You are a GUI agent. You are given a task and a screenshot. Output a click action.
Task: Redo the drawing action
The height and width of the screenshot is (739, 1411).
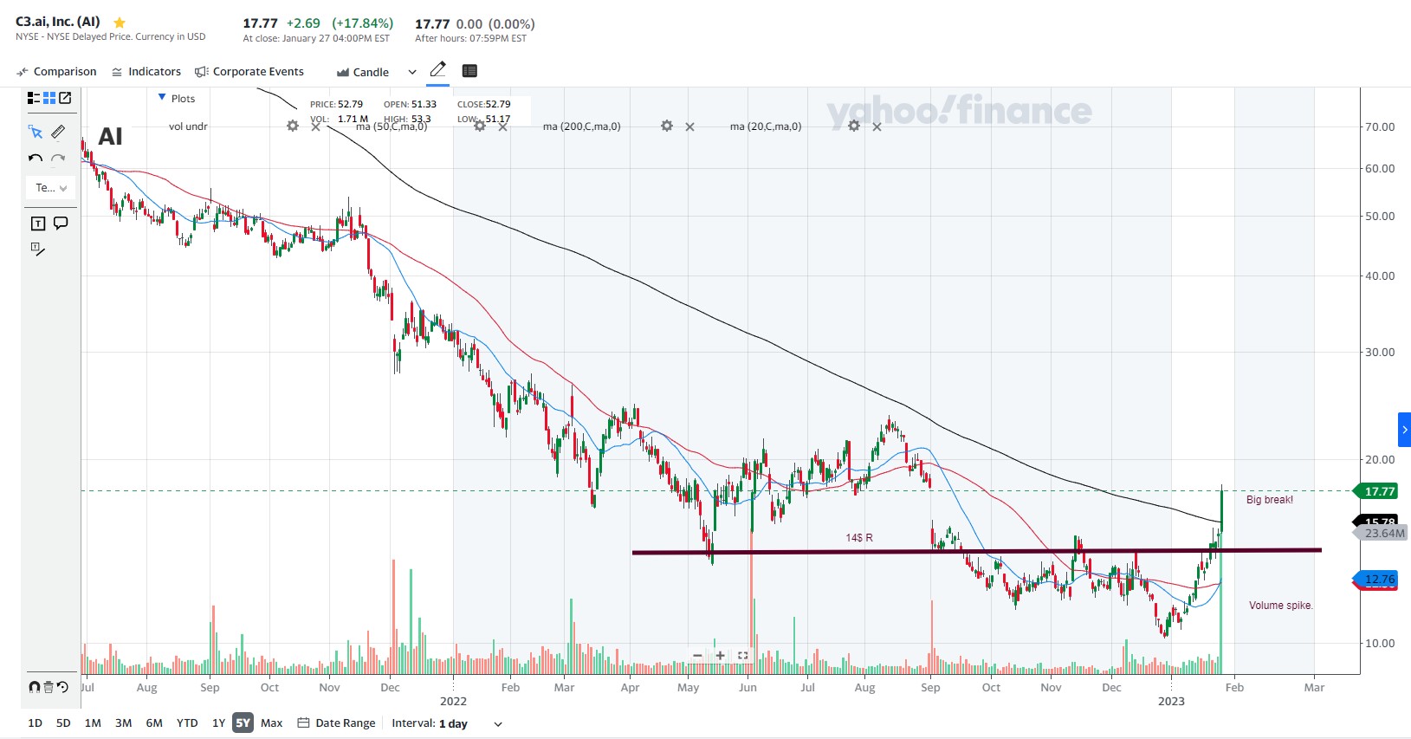click(x=58, y=159)
